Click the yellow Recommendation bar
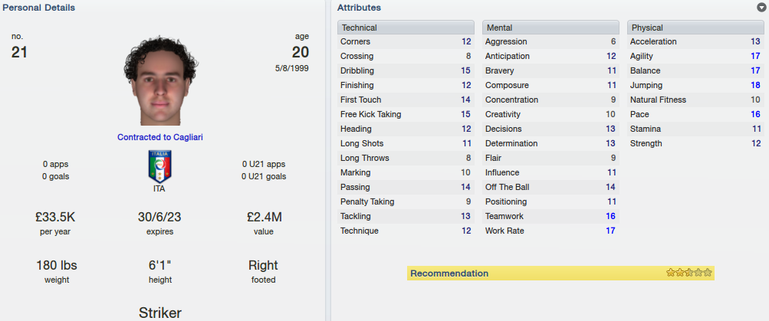The width and height of the screenshot is (769, 321). click(x=560, y=274)
